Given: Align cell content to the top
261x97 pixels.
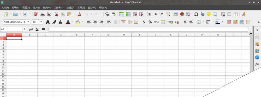Looking at the screenshot, I should click(x=123, y=22).
